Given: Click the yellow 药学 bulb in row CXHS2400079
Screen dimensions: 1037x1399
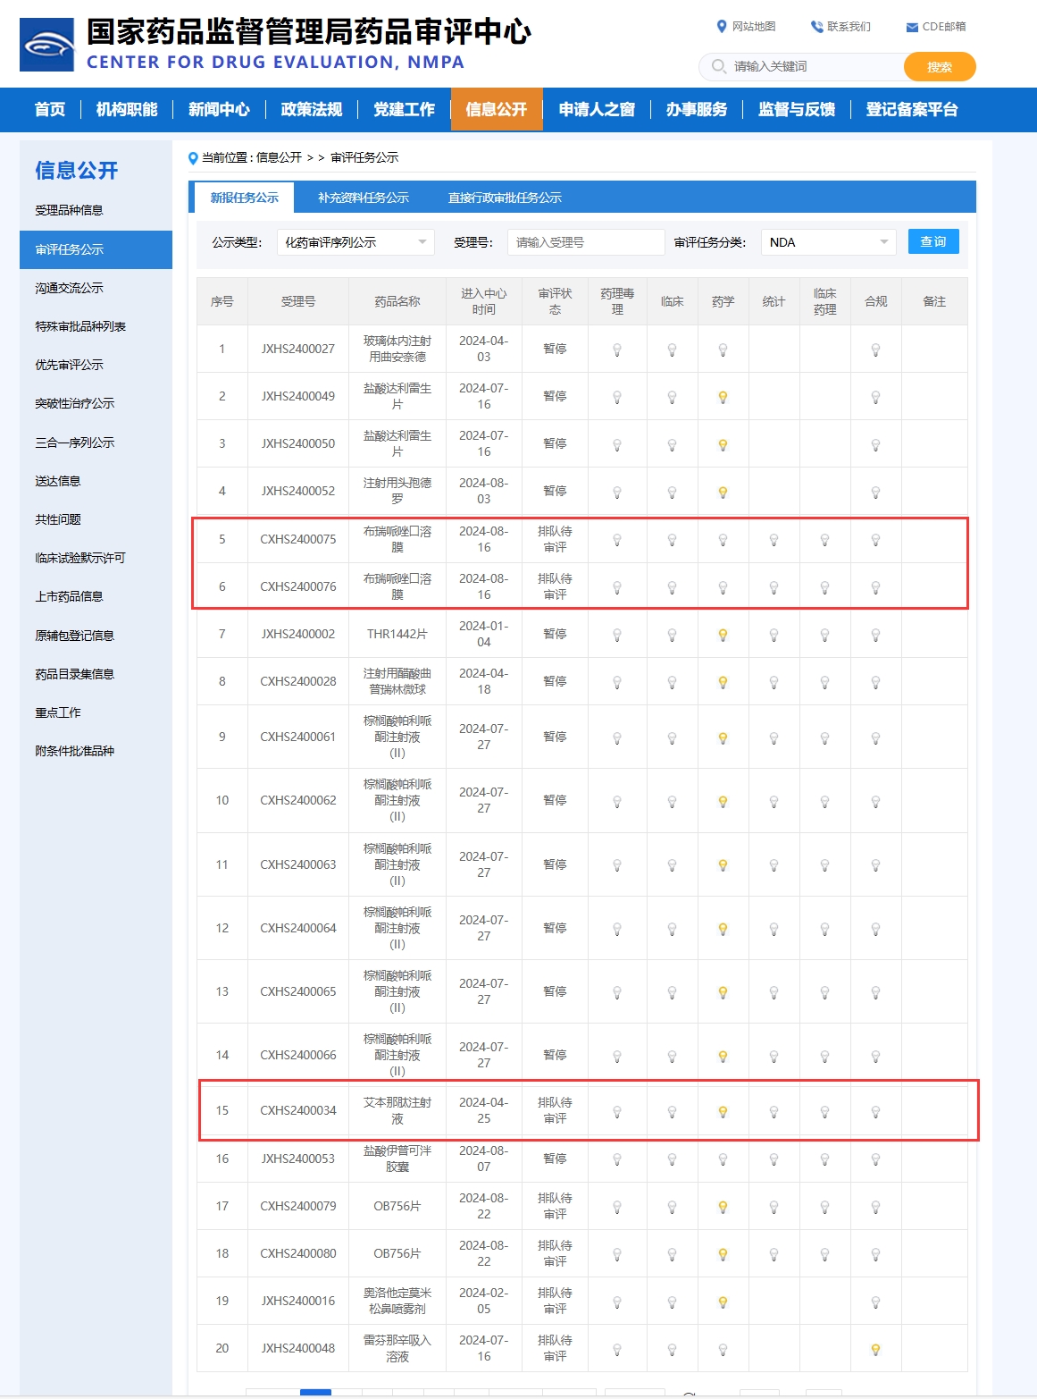Looking at the screenshot, I should click(723, 1207).
